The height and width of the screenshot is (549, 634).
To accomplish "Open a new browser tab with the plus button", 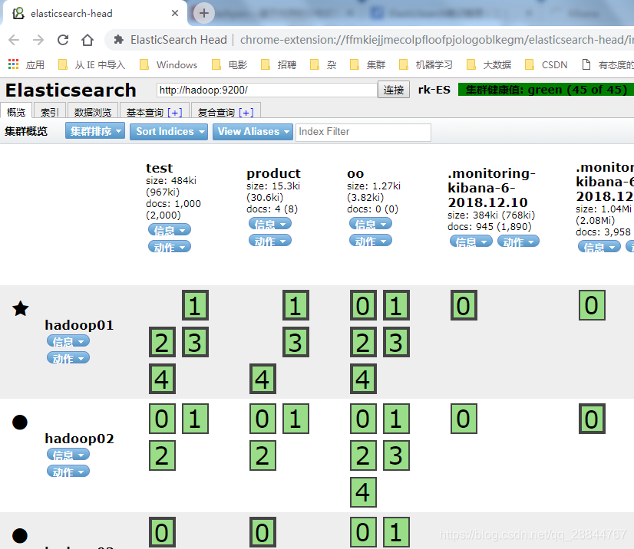I will coord(204,13).
